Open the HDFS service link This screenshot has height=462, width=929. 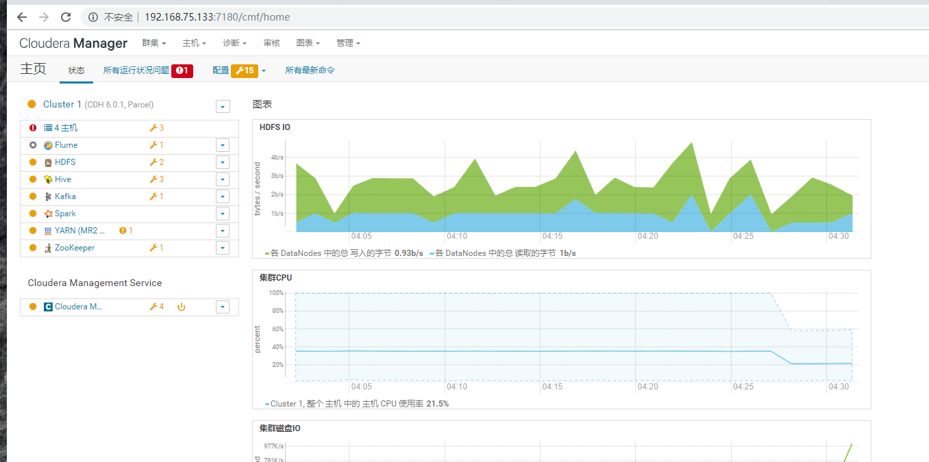coord(65,162)
